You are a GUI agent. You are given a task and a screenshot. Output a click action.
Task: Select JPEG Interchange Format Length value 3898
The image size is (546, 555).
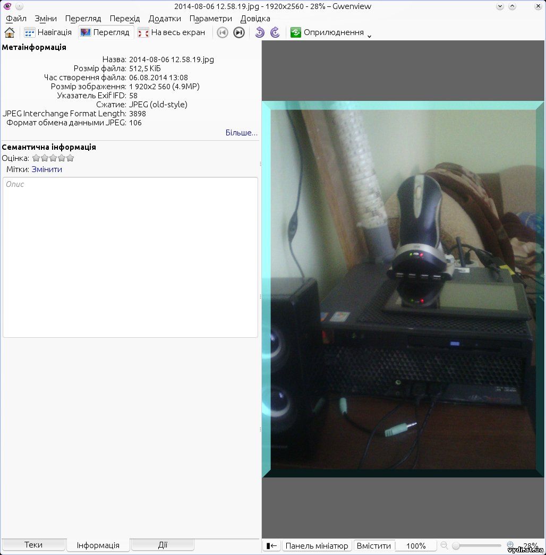click(x=138, y=114)
